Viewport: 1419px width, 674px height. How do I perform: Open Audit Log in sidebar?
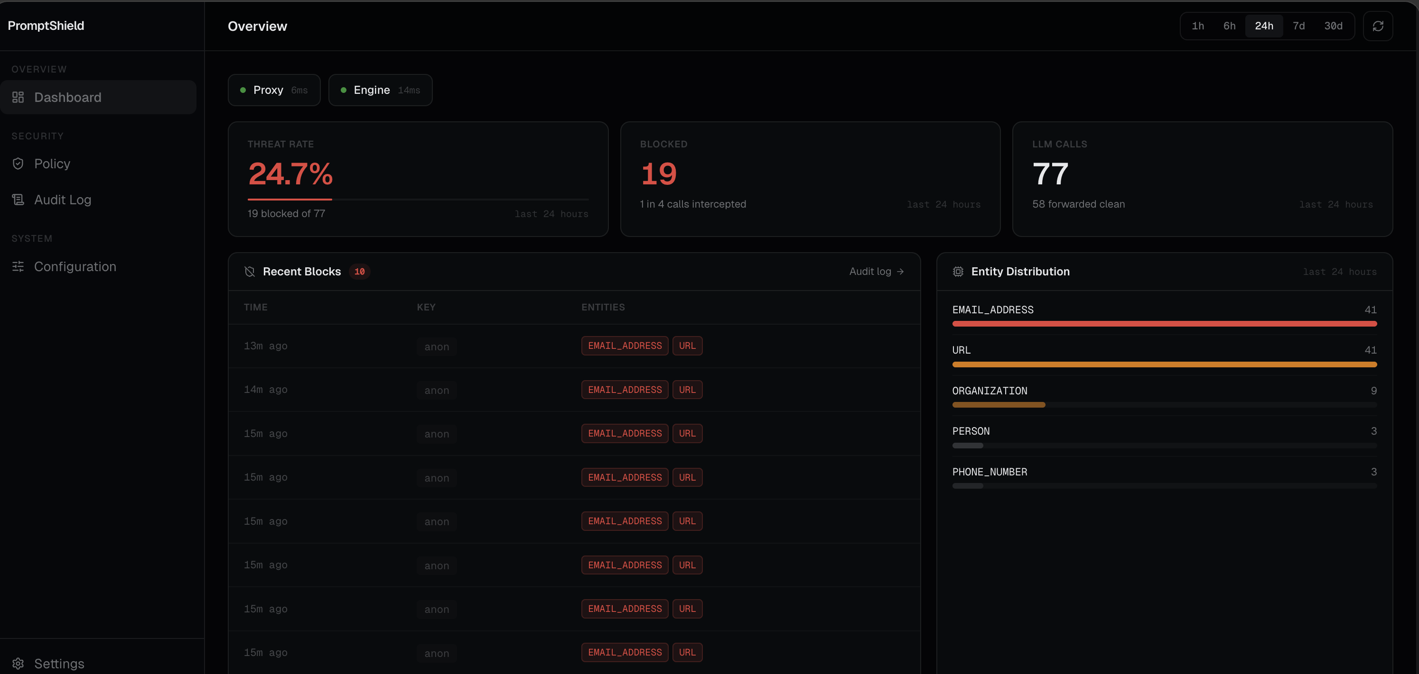pyautogui.click(x=62, y=200)
